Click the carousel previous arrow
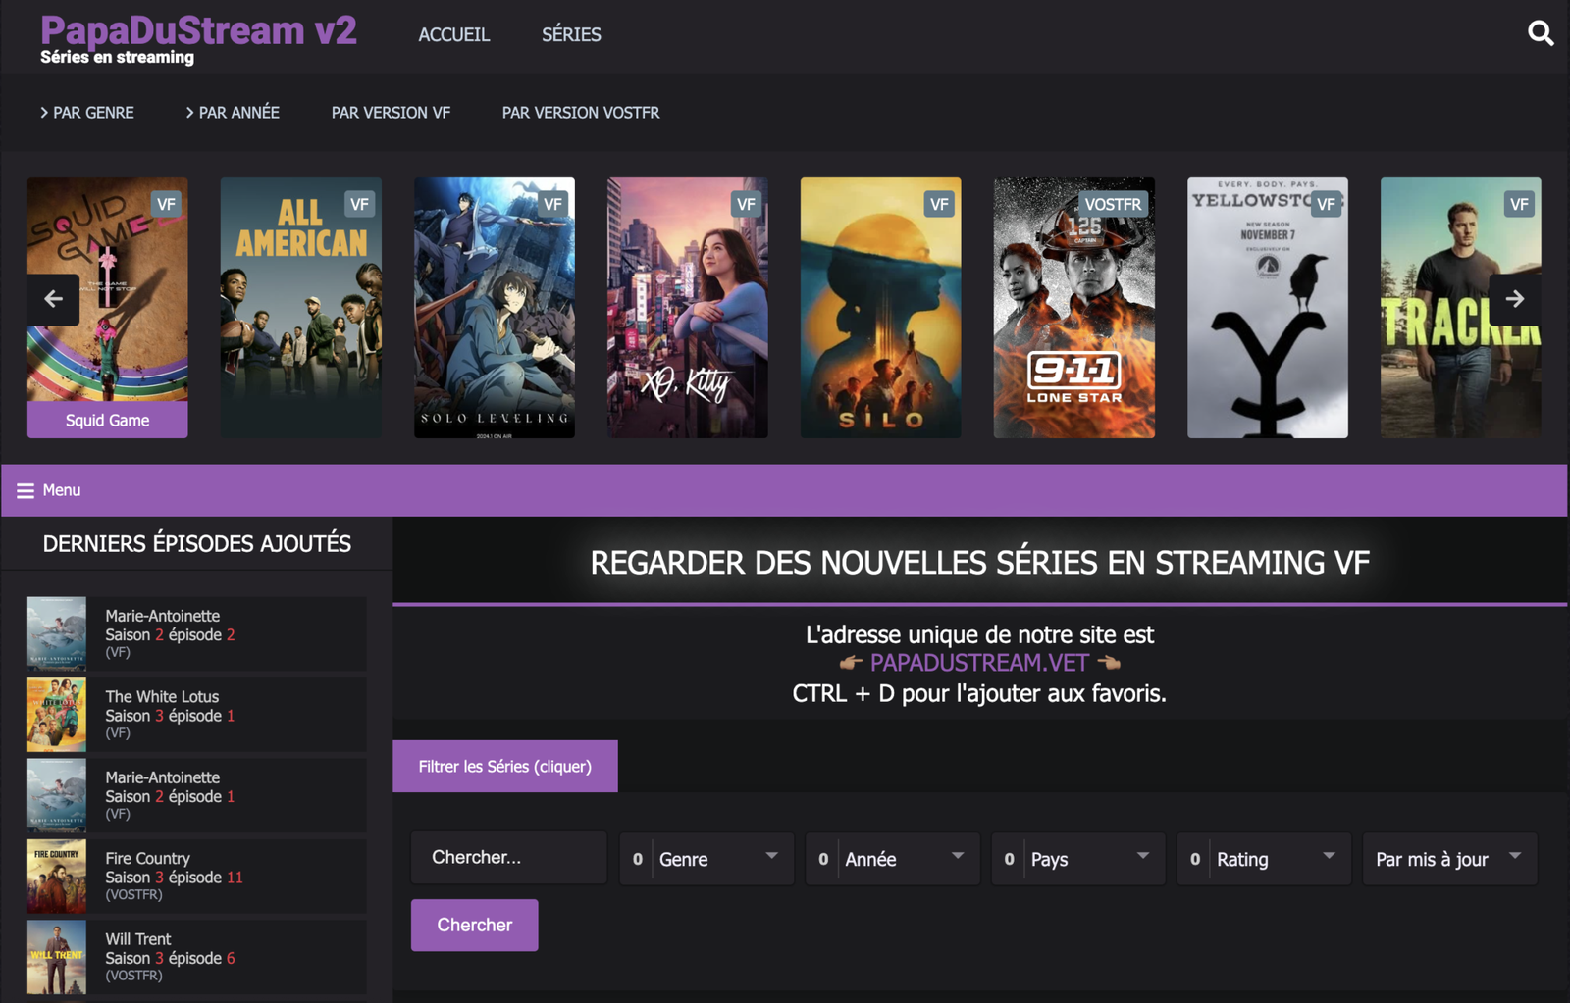Image resolution: width=1570 pixels, height=1003 pixels. pos(54,298)
